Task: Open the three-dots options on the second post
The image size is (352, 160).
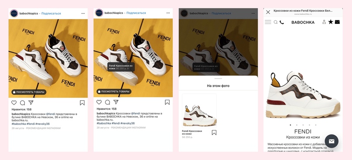Action: click(x=168, y=13)
